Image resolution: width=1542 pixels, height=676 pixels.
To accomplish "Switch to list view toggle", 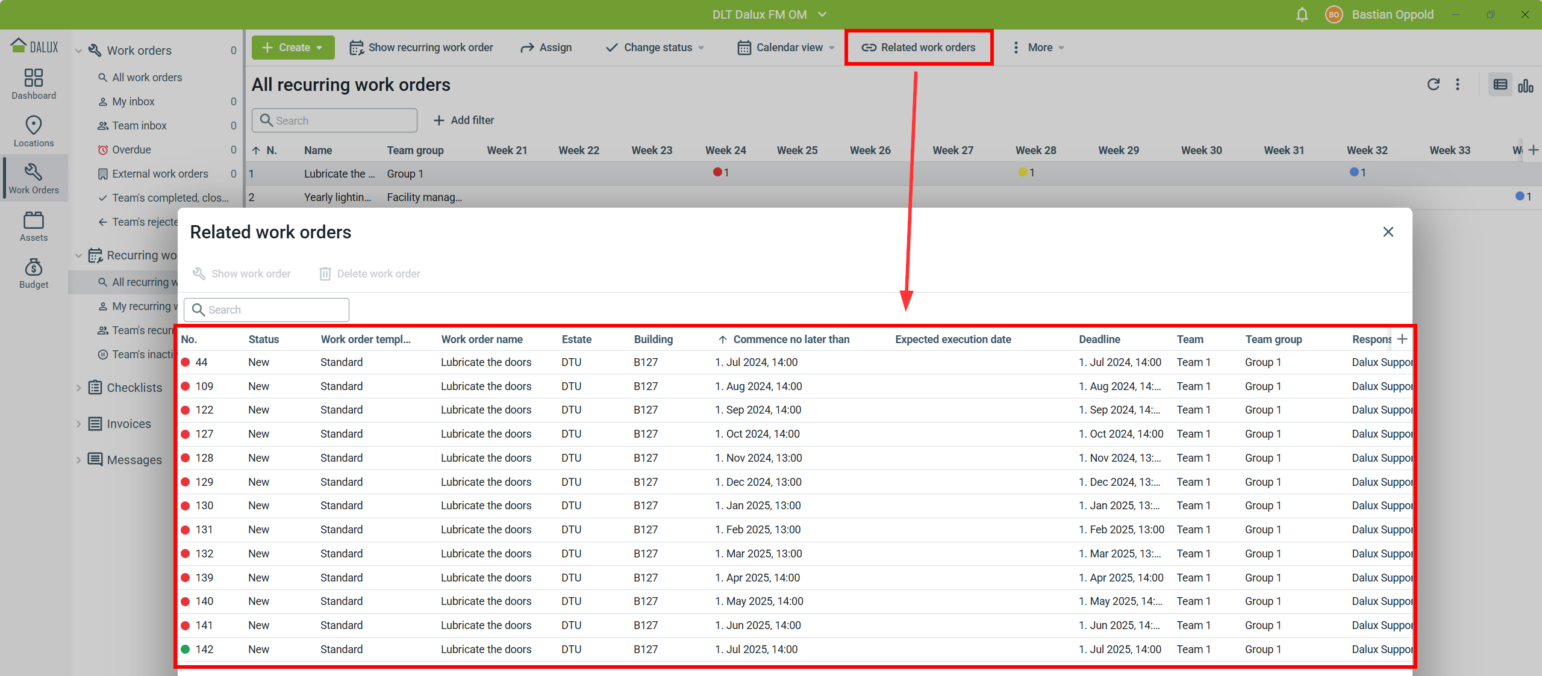I will pyautogui.click(x=1500, y=85).
